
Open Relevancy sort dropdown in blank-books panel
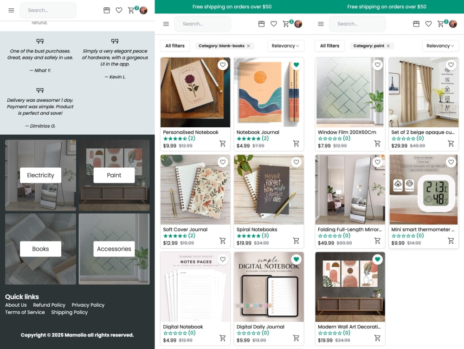[285, 46]
